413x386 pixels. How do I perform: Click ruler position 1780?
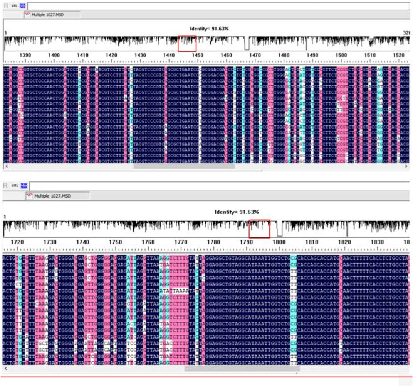pos(213,242)
